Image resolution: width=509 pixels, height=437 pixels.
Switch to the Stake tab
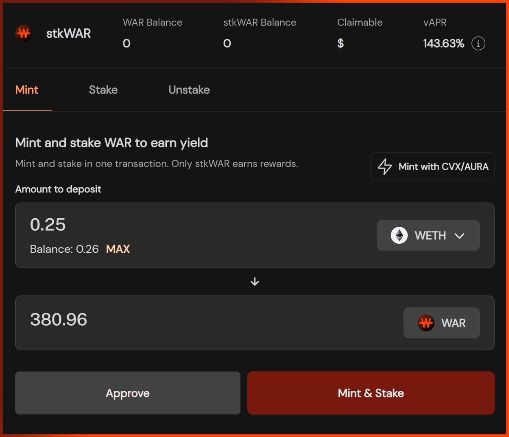(x=103, y=90)
